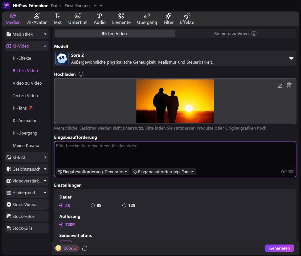Click the refresh credits icon
Image resolution: width=301 pixels, height=256 pixels.
pos(85,248)
